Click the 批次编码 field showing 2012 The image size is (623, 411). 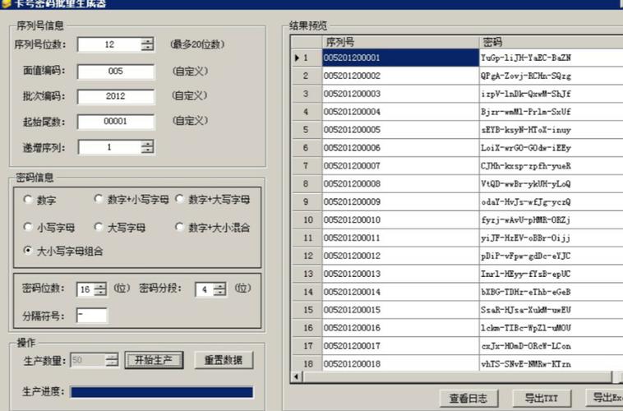coord(116,96)
